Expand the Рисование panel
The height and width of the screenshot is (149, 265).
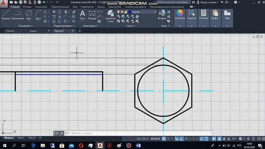[26, 26]
